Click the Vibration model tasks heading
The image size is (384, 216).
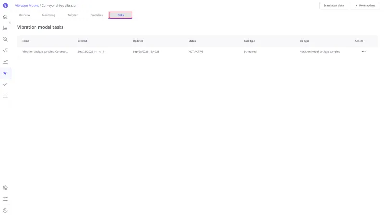coord(40,27)
